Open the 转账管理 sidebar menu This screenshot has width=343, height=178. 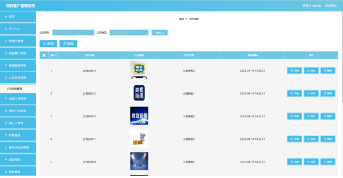(18, 172)
